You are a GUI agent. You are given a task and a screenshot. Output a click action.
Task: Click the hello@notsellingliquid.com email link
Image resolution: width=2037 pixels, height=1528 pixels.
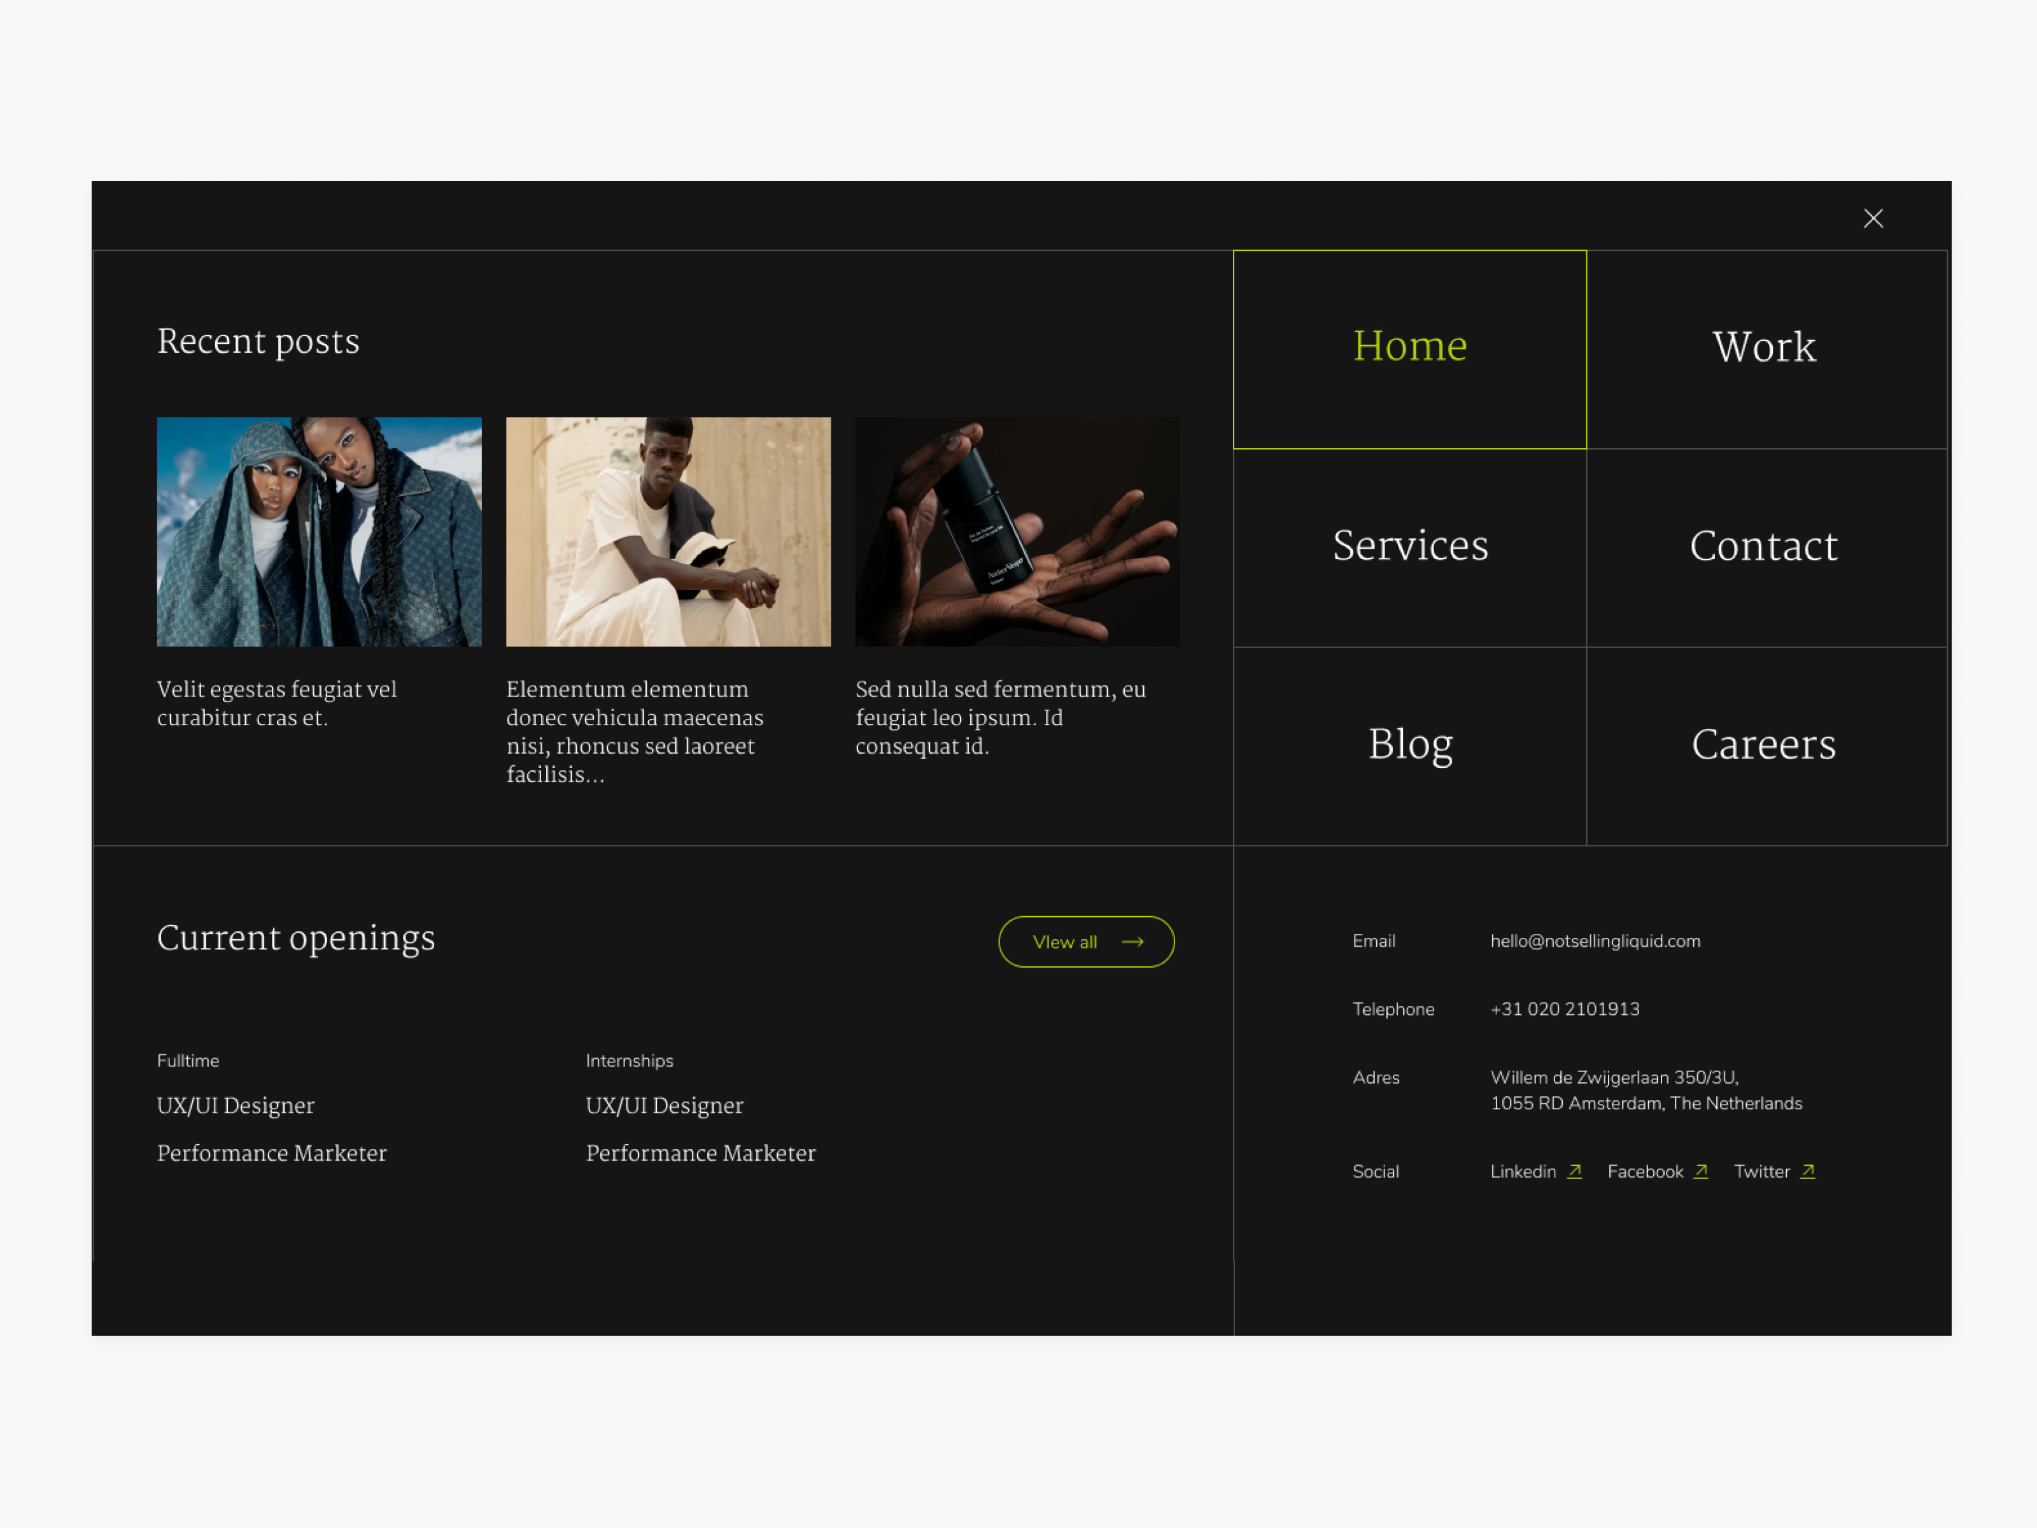(1594, 940)
